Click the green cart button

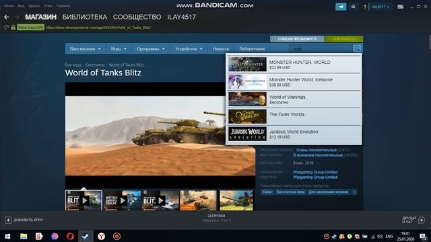pos(343,39)
